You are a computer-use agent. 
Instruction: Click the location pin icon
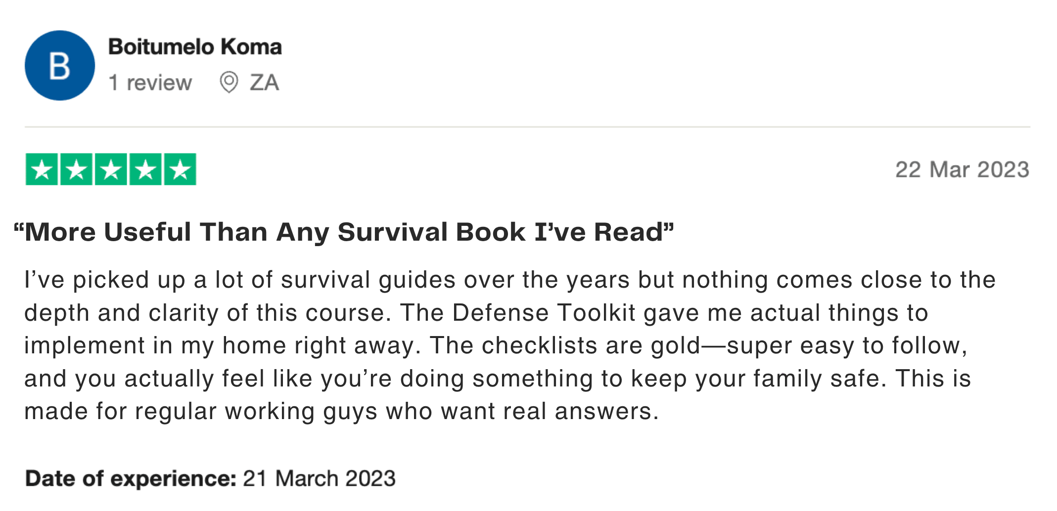229,82
